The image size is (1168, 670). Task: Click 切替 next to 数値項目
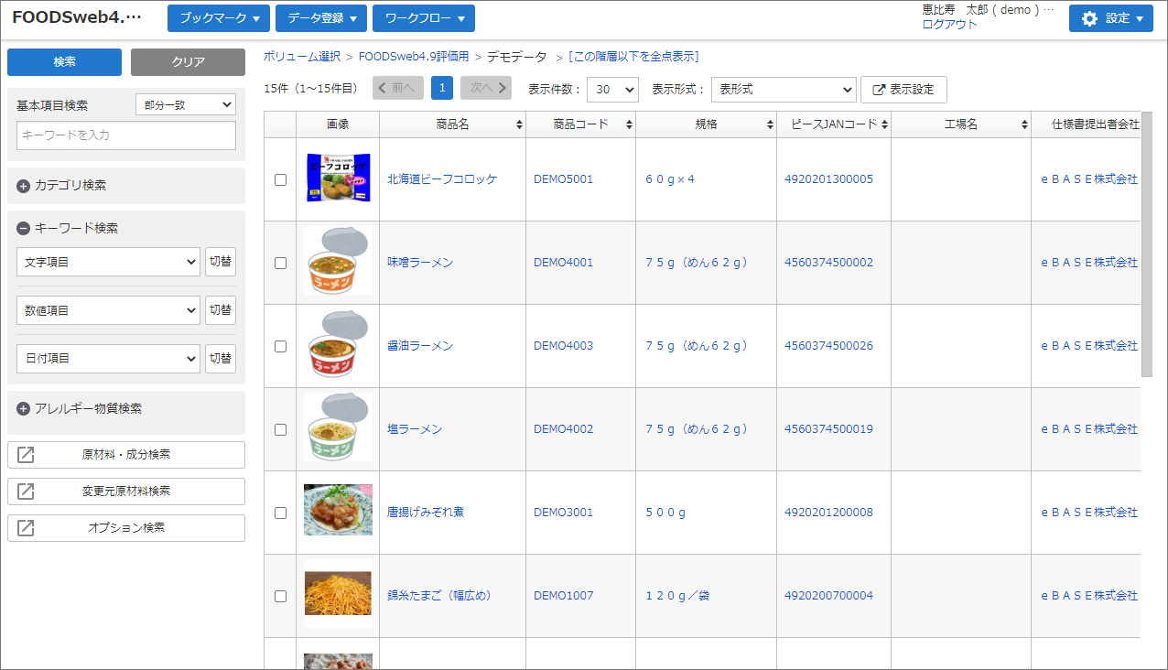[x=220, y=310]
